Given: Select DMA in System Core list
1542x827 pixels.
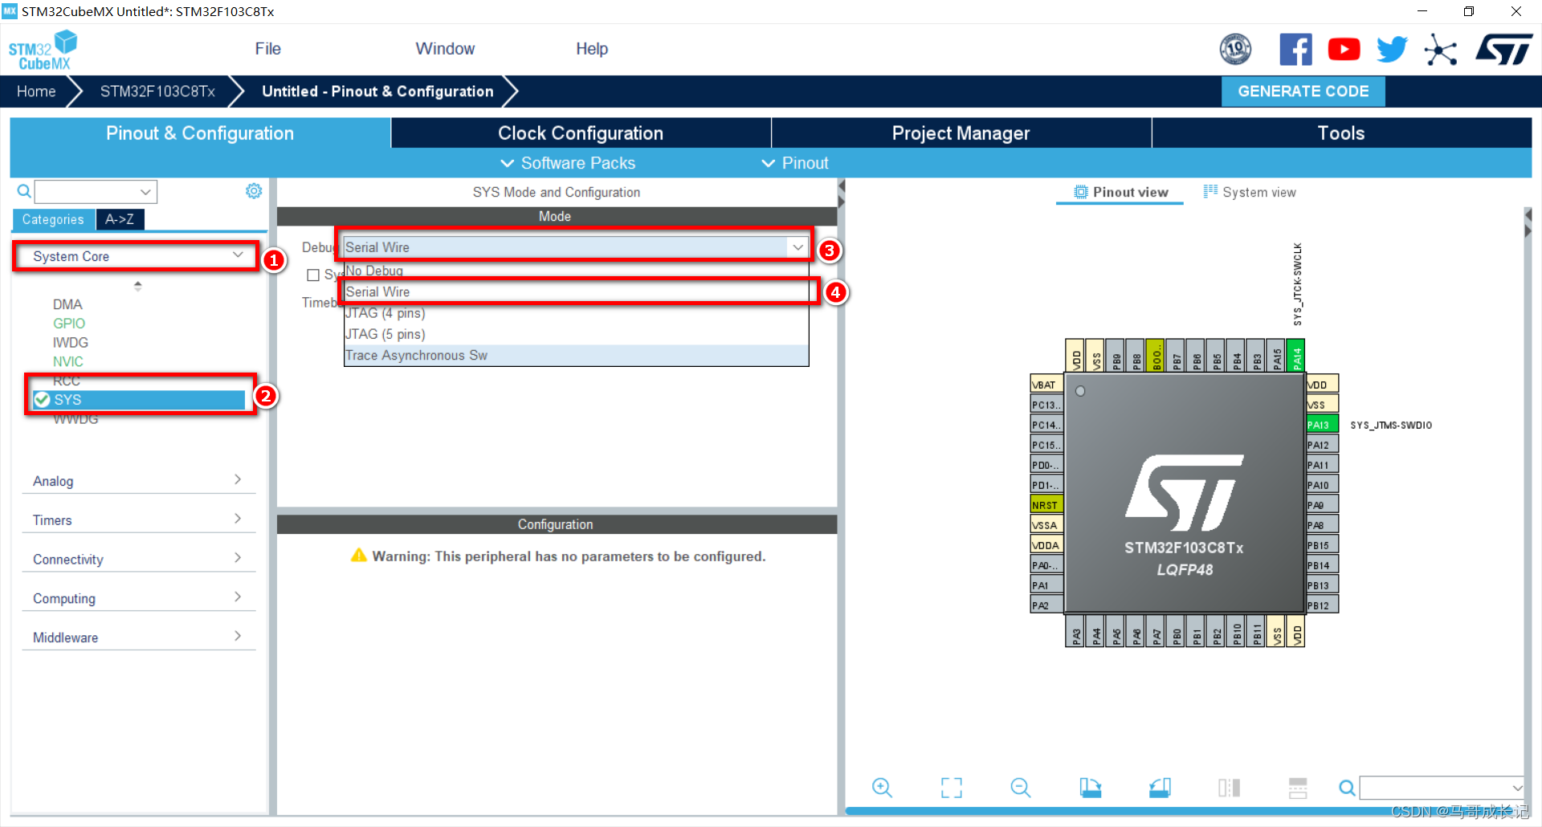Looking at the screenshot, I should coord(67,304).
